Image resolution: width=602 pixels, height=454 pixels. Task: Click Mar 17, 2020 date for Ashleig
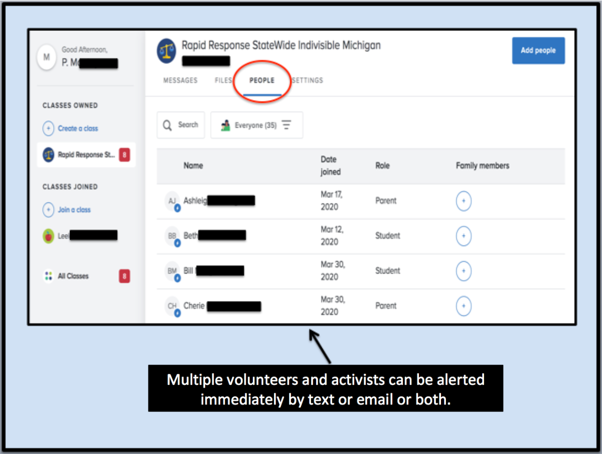tap(332, 201)
